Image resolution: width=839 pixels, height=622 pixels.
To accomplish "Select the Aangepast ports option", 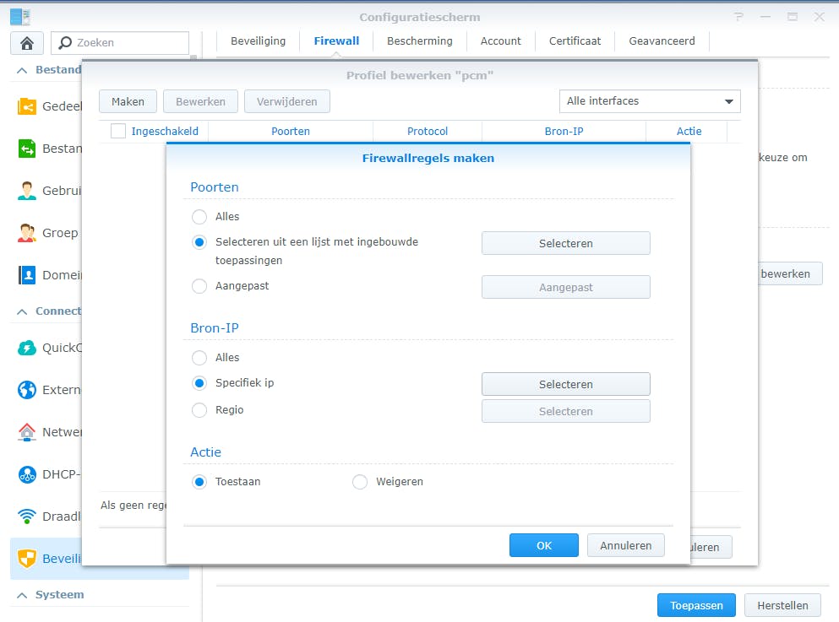I will click(x=199, y=286).
